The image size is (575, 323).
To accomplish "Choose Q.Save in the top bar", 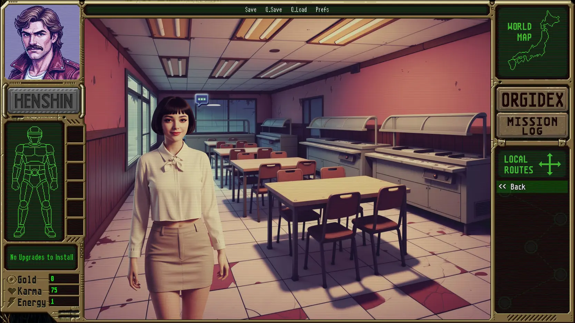I will click(273, 10).
